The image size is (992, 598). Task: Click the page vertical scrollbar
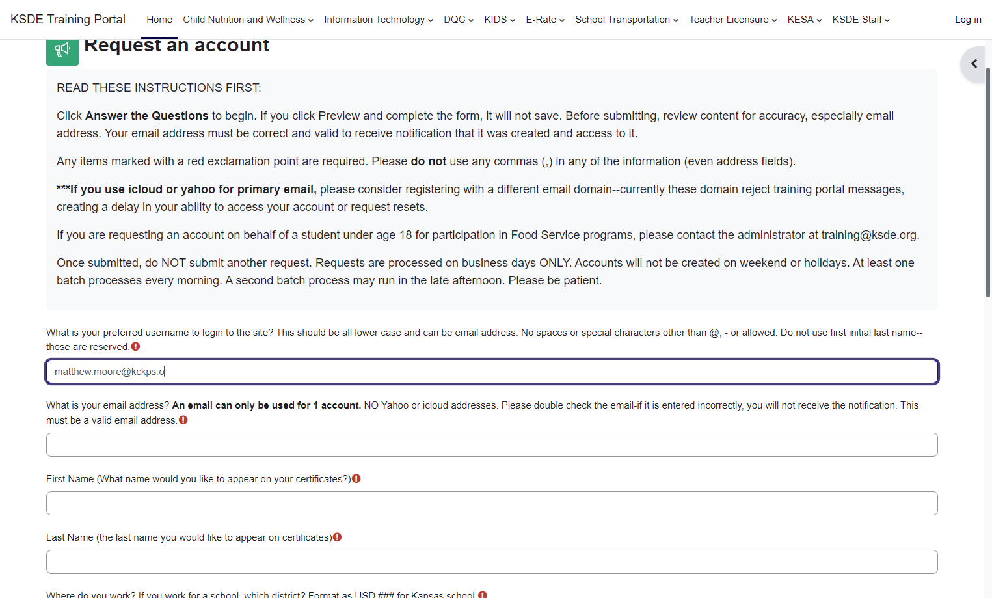pos(988,182)
